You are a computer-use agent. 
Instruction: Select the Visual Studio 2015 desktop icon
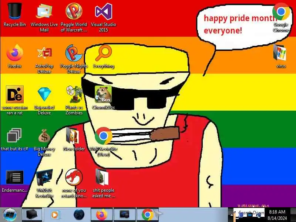(104, 17)
